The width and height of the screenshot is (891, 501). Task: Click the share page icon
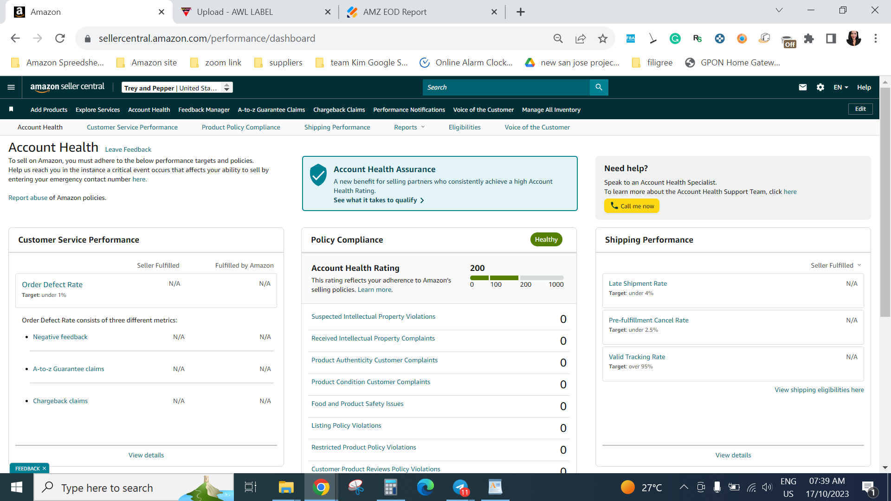tap(580, 39)
